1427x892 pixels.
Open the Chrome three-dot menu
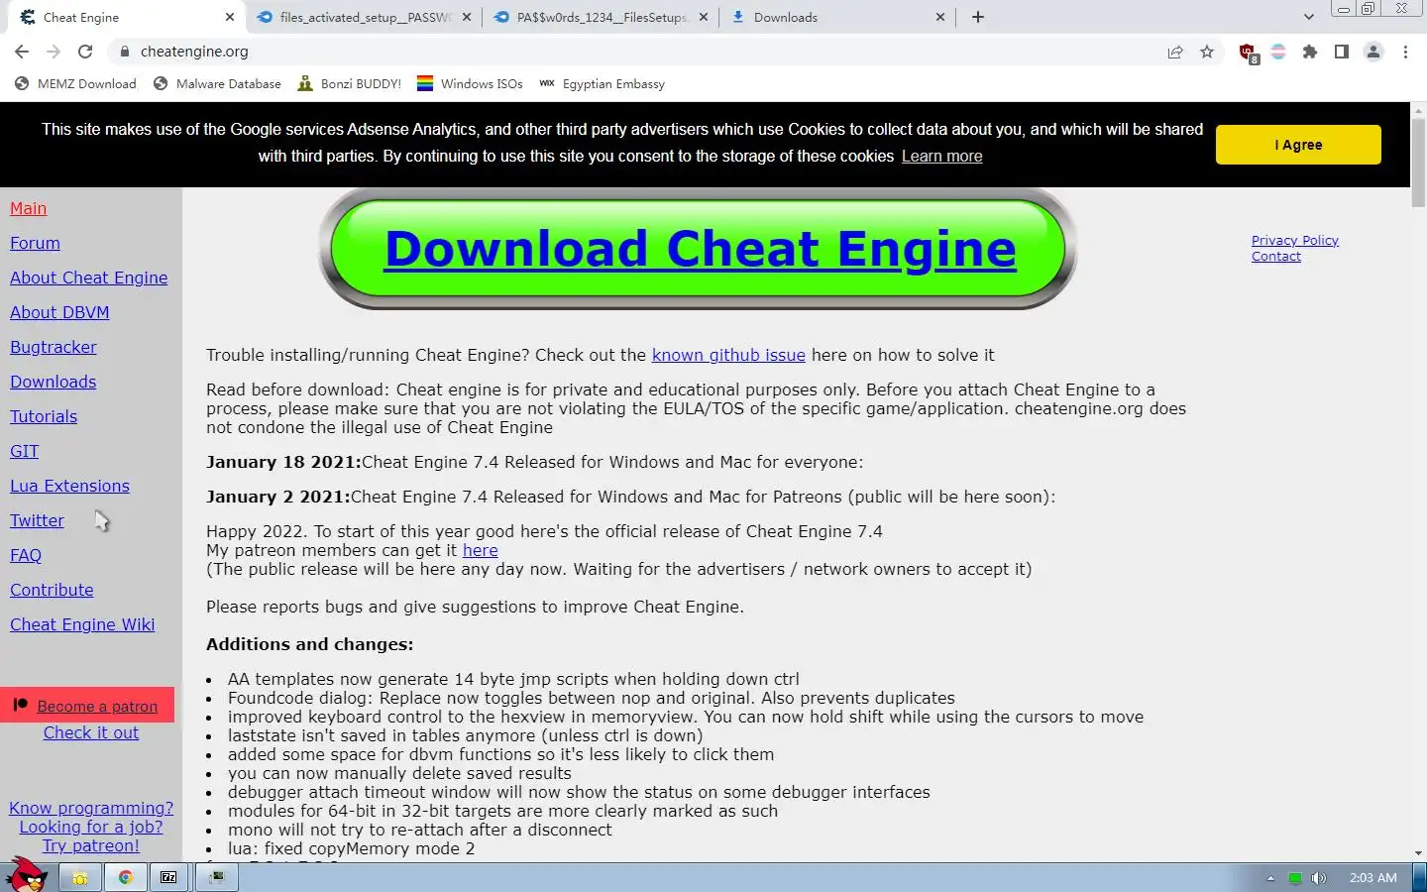coord(1405,52)
